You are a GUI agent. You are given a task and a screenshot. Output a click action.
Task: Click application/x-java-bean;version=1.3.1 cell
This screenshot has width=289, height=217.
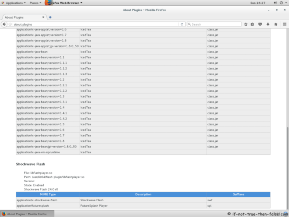[48, 102]
